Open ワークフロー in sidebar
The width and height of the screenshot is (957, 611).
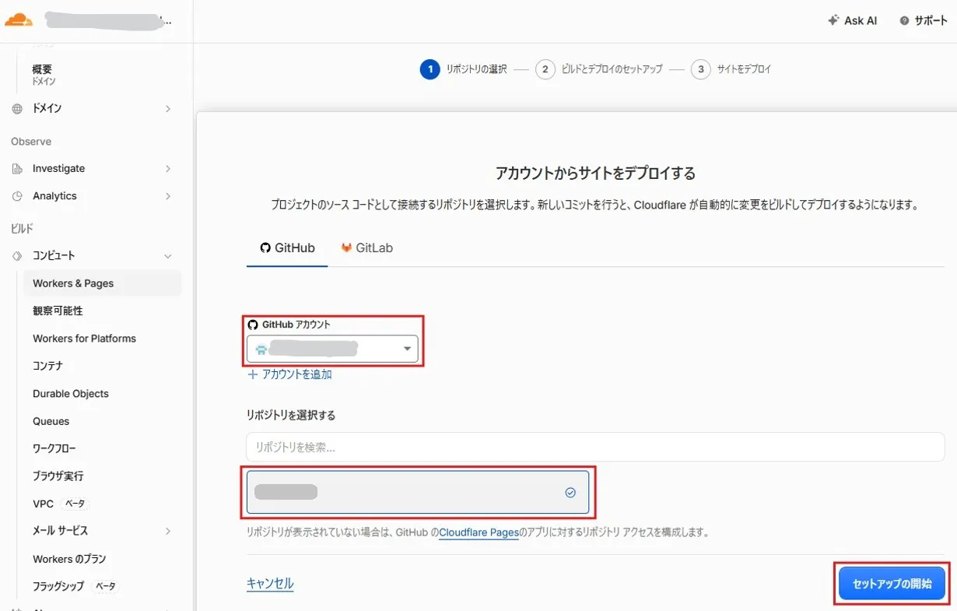pyautogui.click(x=54, y=448)
